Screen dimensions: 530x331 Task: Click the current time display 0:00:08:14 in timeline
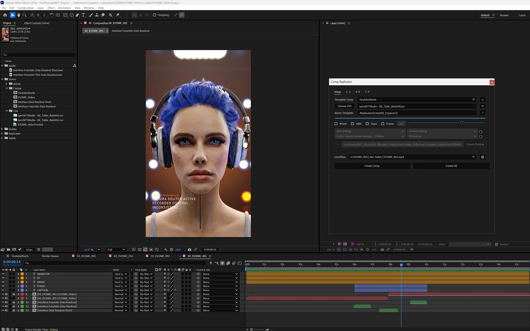click(x=12, y=262)
